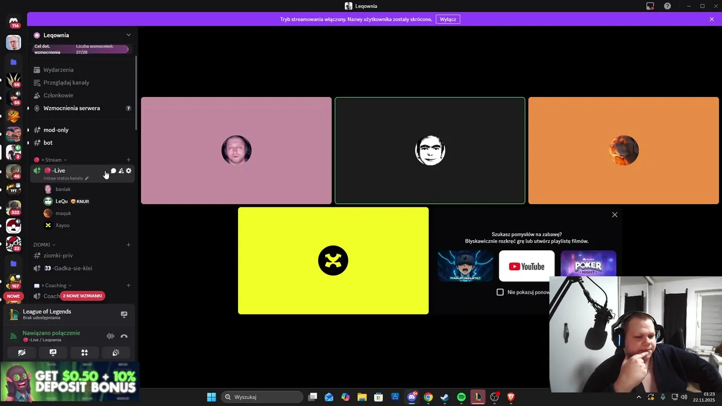Image resolution: width=722 pixels, height=406 pixels.
Task: Open the Wydarzenia events list
Action: click(x=82, y=70)
